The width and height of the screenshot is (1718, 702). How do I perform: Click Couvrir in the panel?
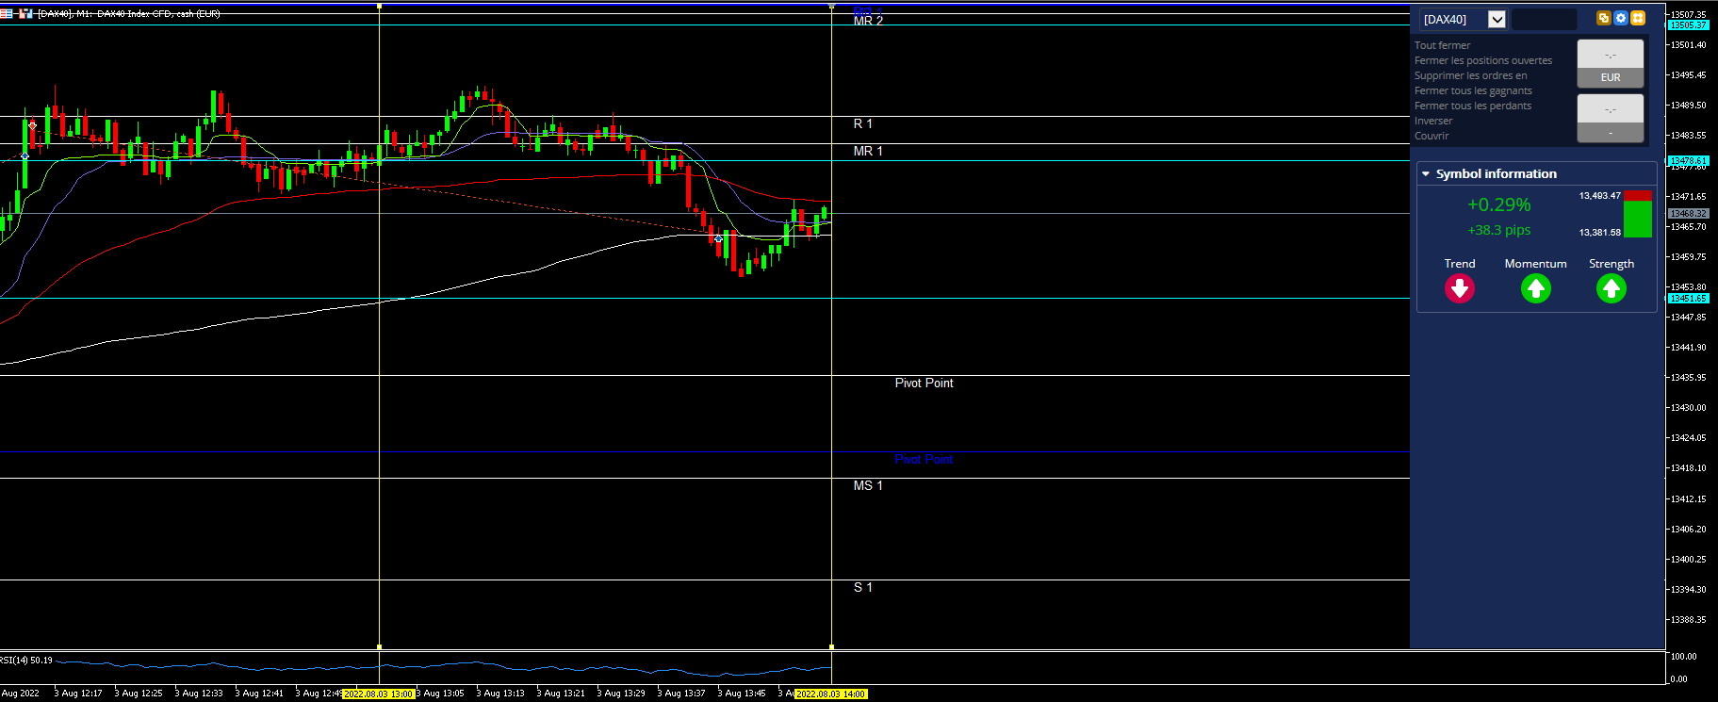[1432, 136]
